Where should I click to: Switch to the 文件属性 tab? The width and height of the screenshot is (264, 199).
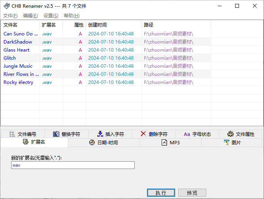click(241, 134)
